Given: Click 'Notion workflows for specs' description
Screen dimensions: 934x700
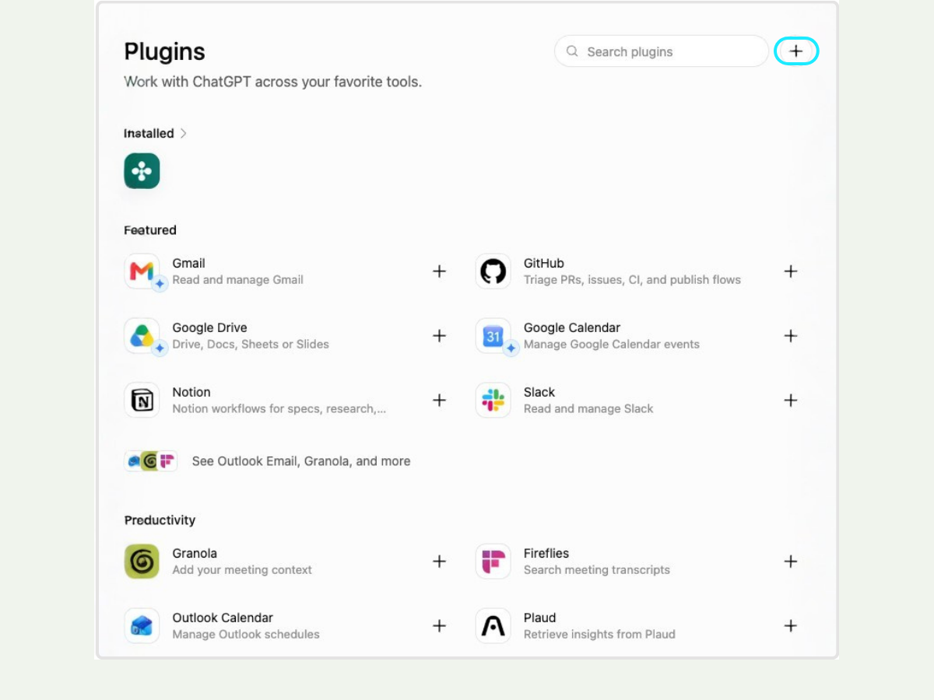Looking at the screenshot, I should point(279,409).
